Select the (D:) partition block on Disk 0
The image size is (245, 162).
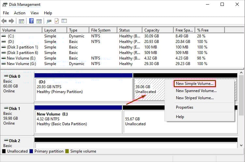pos(83,89)
